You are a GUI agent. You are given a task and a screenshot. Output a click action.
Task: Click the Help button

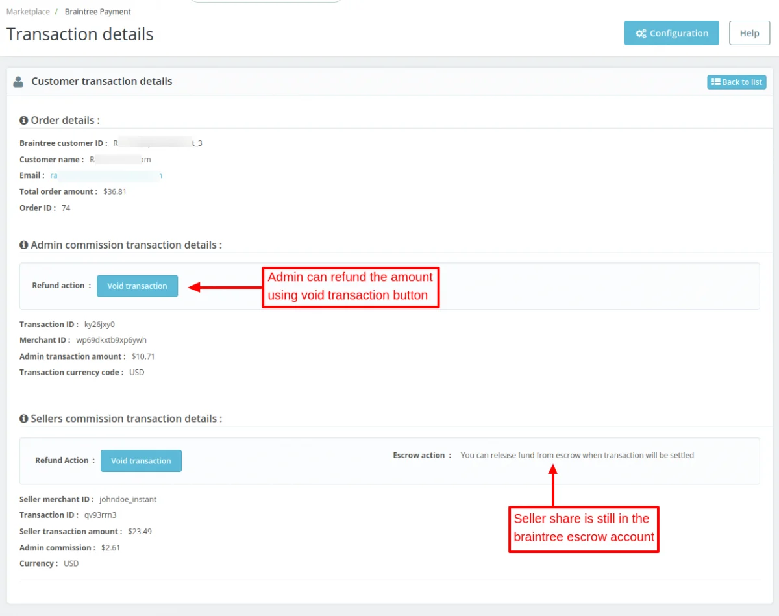pyautogui.click(x=749, y=33)
